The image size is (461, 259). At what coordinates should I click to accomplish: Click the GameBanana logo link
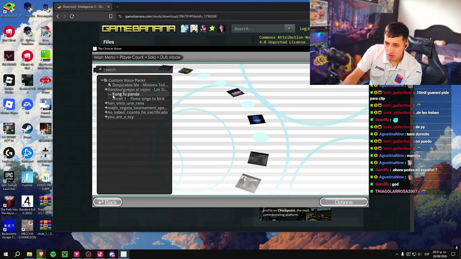tap(139, 28)
